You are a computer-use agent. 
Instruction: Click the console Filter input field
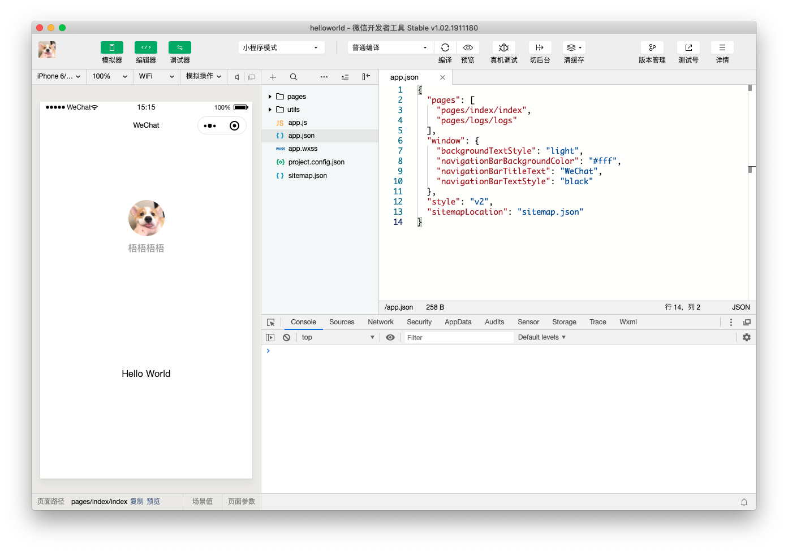[x=459, y=337]
